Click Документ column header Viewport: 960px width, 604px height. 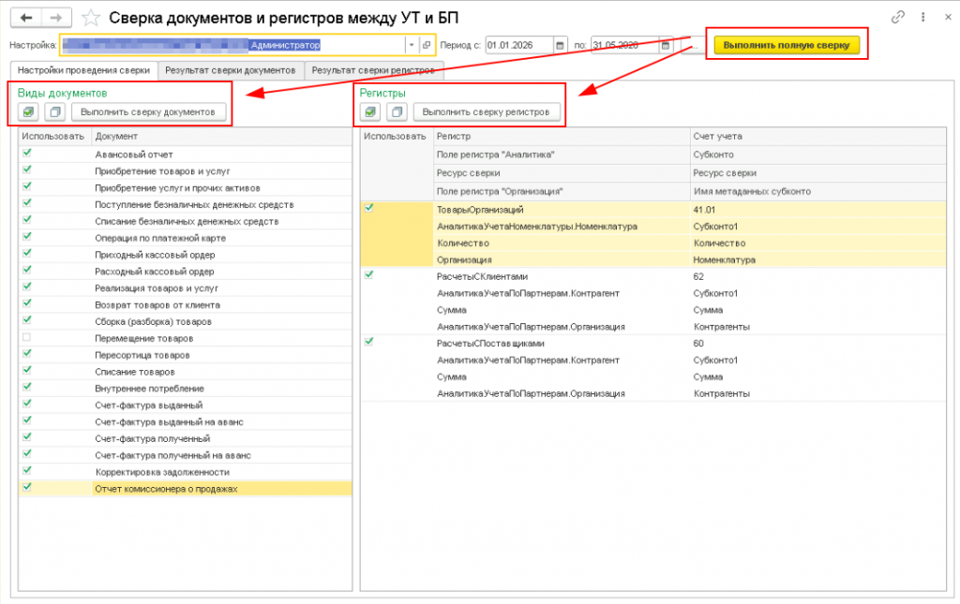(x=221, y=137)
